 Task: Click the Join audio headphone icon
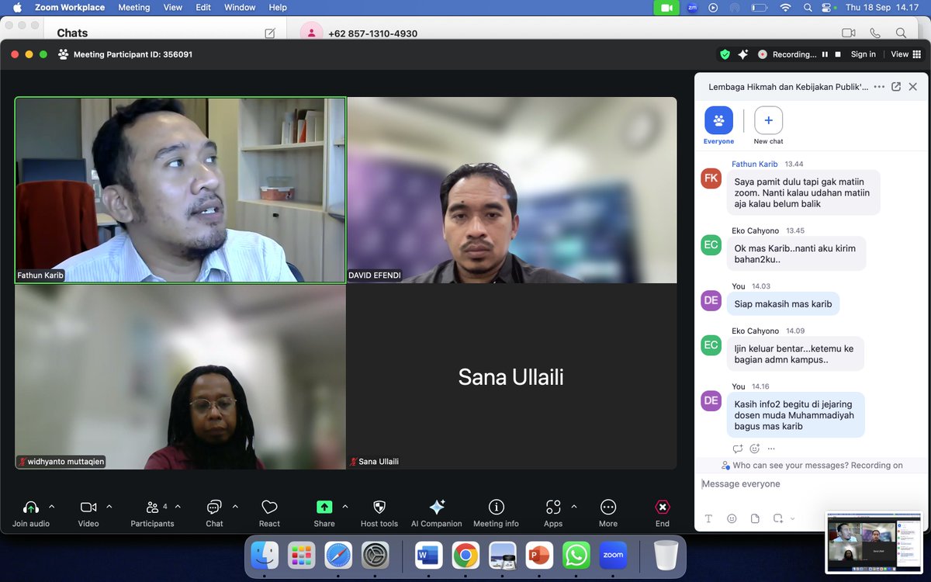(x=31, y=507)
